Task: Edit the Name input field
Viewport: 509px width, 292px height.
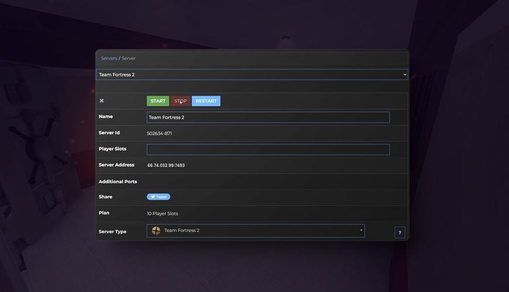Action: (268, 117)
